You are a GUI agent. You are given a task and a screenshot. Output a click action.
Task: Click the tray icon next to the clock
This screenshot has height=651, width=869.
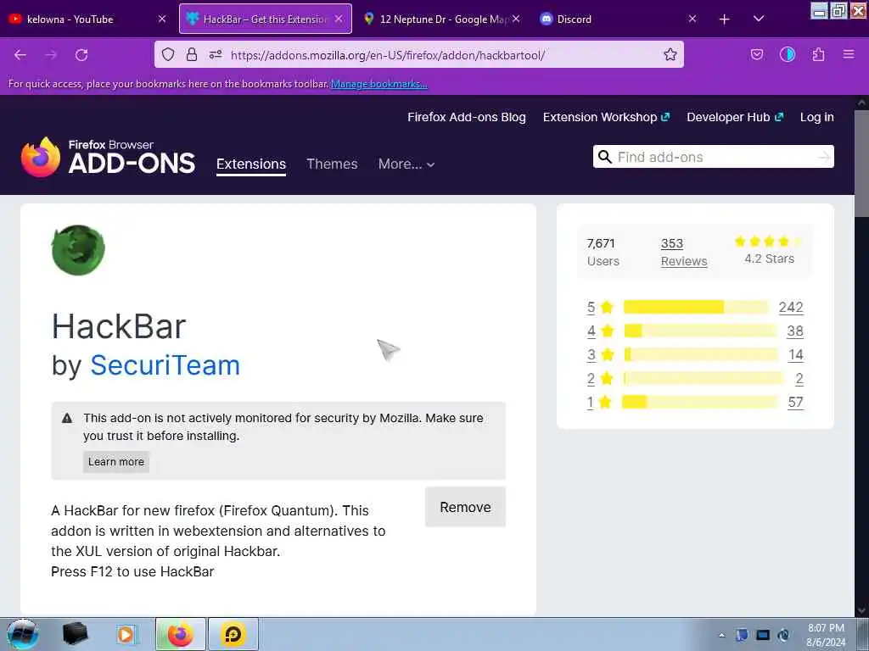click(783, 635)
